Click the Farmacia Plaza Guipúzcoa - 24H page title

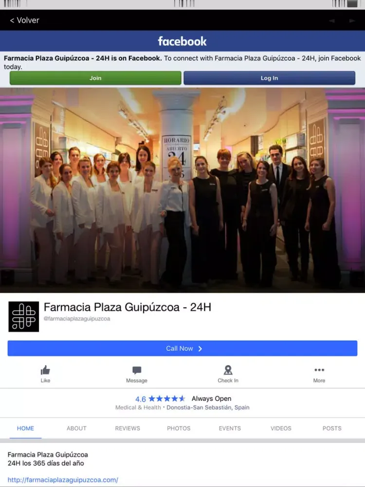(127, 307)
